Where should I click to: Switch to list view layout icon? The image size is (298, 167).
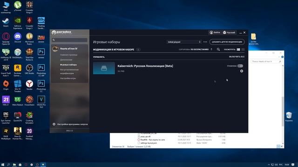click(238, 50)
